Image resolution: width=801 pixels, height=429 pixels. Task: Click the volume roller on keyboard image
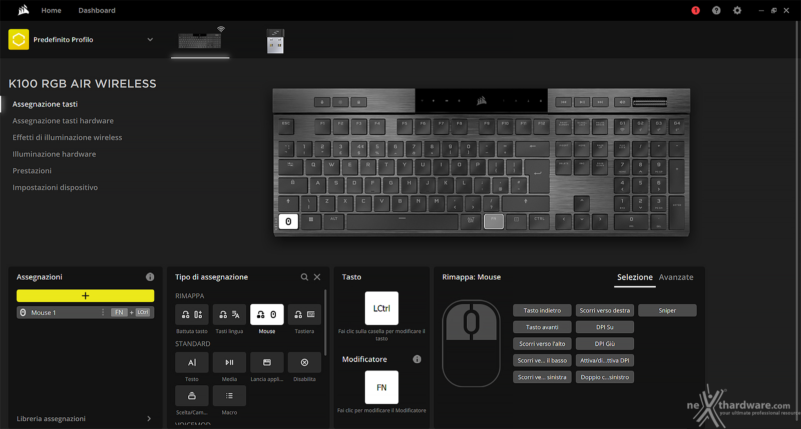tap(650, 102)
